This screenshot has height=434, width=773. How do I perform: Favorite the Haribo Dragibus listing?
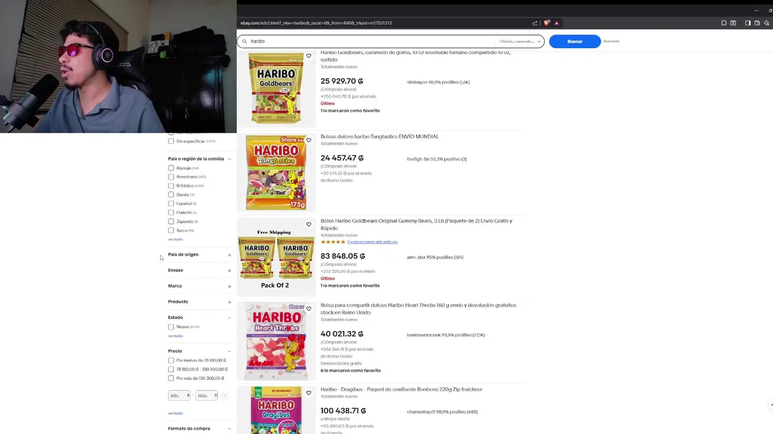309,393
